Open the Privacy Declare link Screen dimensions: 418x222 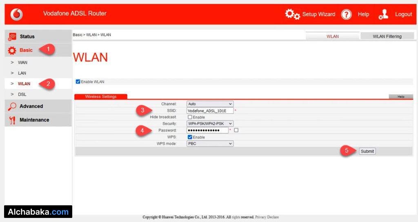point(267,217)
